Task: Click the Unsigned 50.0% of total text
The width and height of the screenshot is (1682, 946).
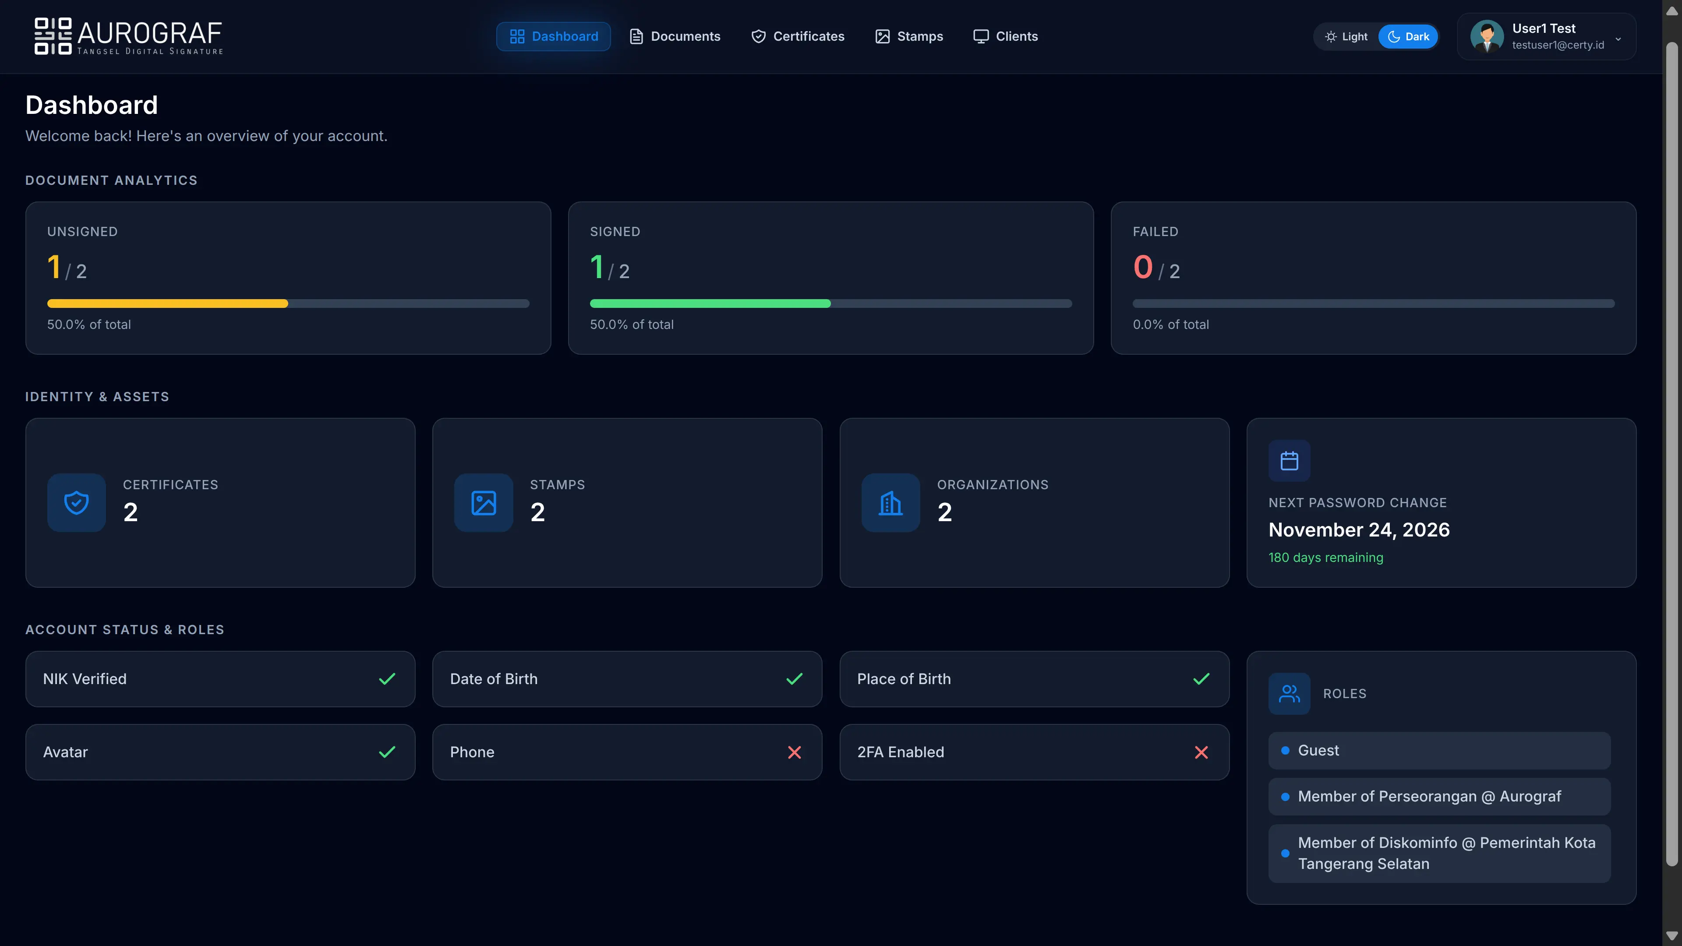Action: pyautogui.click(x=89, y=325)
